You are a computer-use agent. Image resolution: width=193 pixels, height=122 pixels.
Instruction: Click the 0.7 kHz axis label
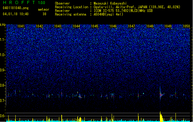pos(3,101)
